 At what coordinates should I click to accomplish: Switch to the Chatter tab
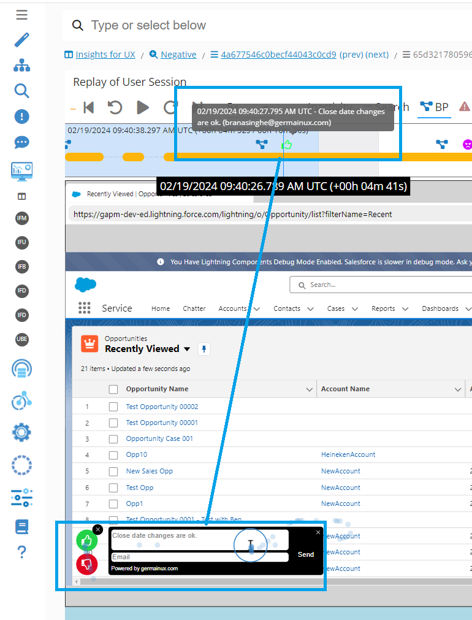click(194, 308)
